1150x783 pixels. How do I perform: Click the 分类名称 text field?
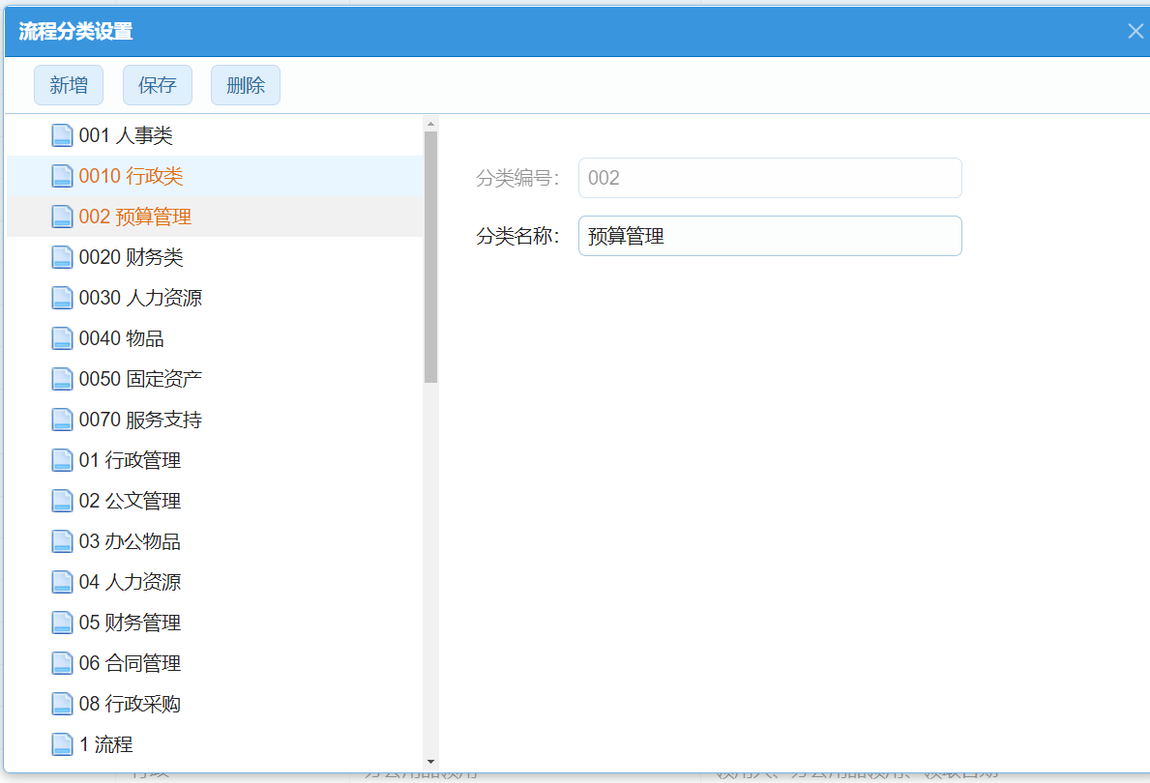(x=769, y=236)
